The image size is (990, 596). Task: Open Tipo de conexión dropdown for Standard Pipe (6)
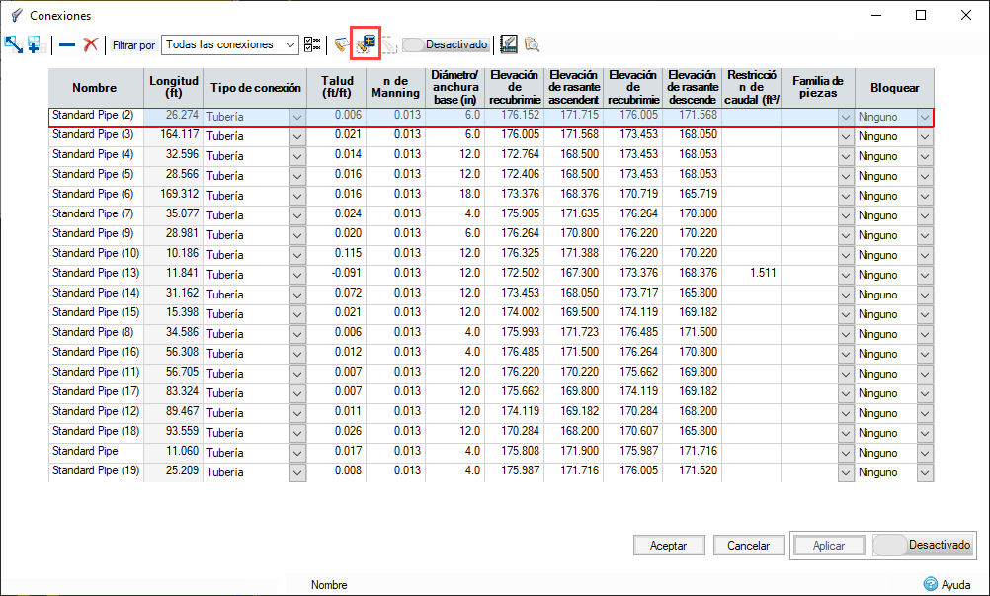[297, 197]
